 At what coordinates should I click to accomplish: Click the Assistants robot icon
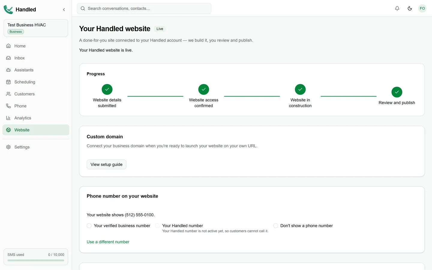click(8, 70)
